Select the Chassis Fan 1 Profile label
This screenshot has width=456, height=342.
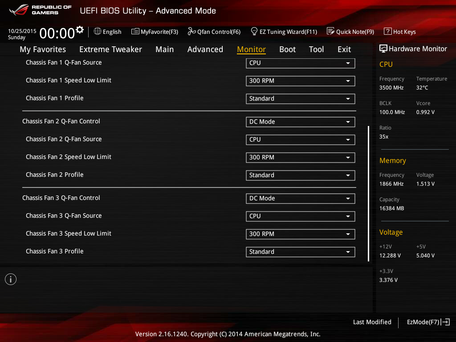click(x=55, y=98)
